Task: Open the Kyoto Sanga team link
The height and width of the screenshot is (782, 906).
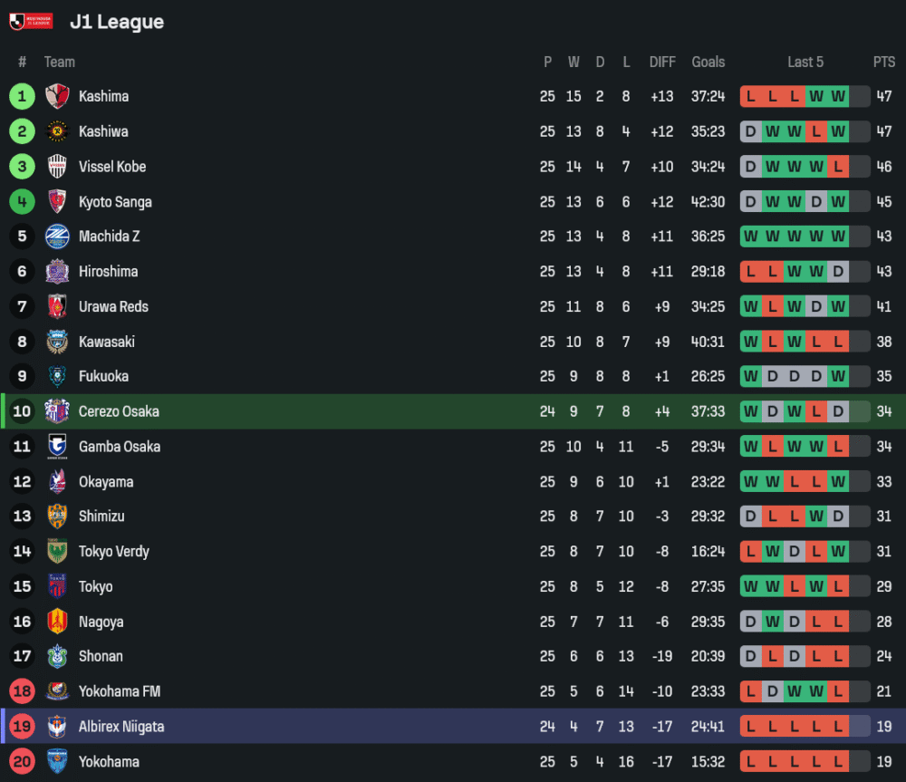Action: 115,202
